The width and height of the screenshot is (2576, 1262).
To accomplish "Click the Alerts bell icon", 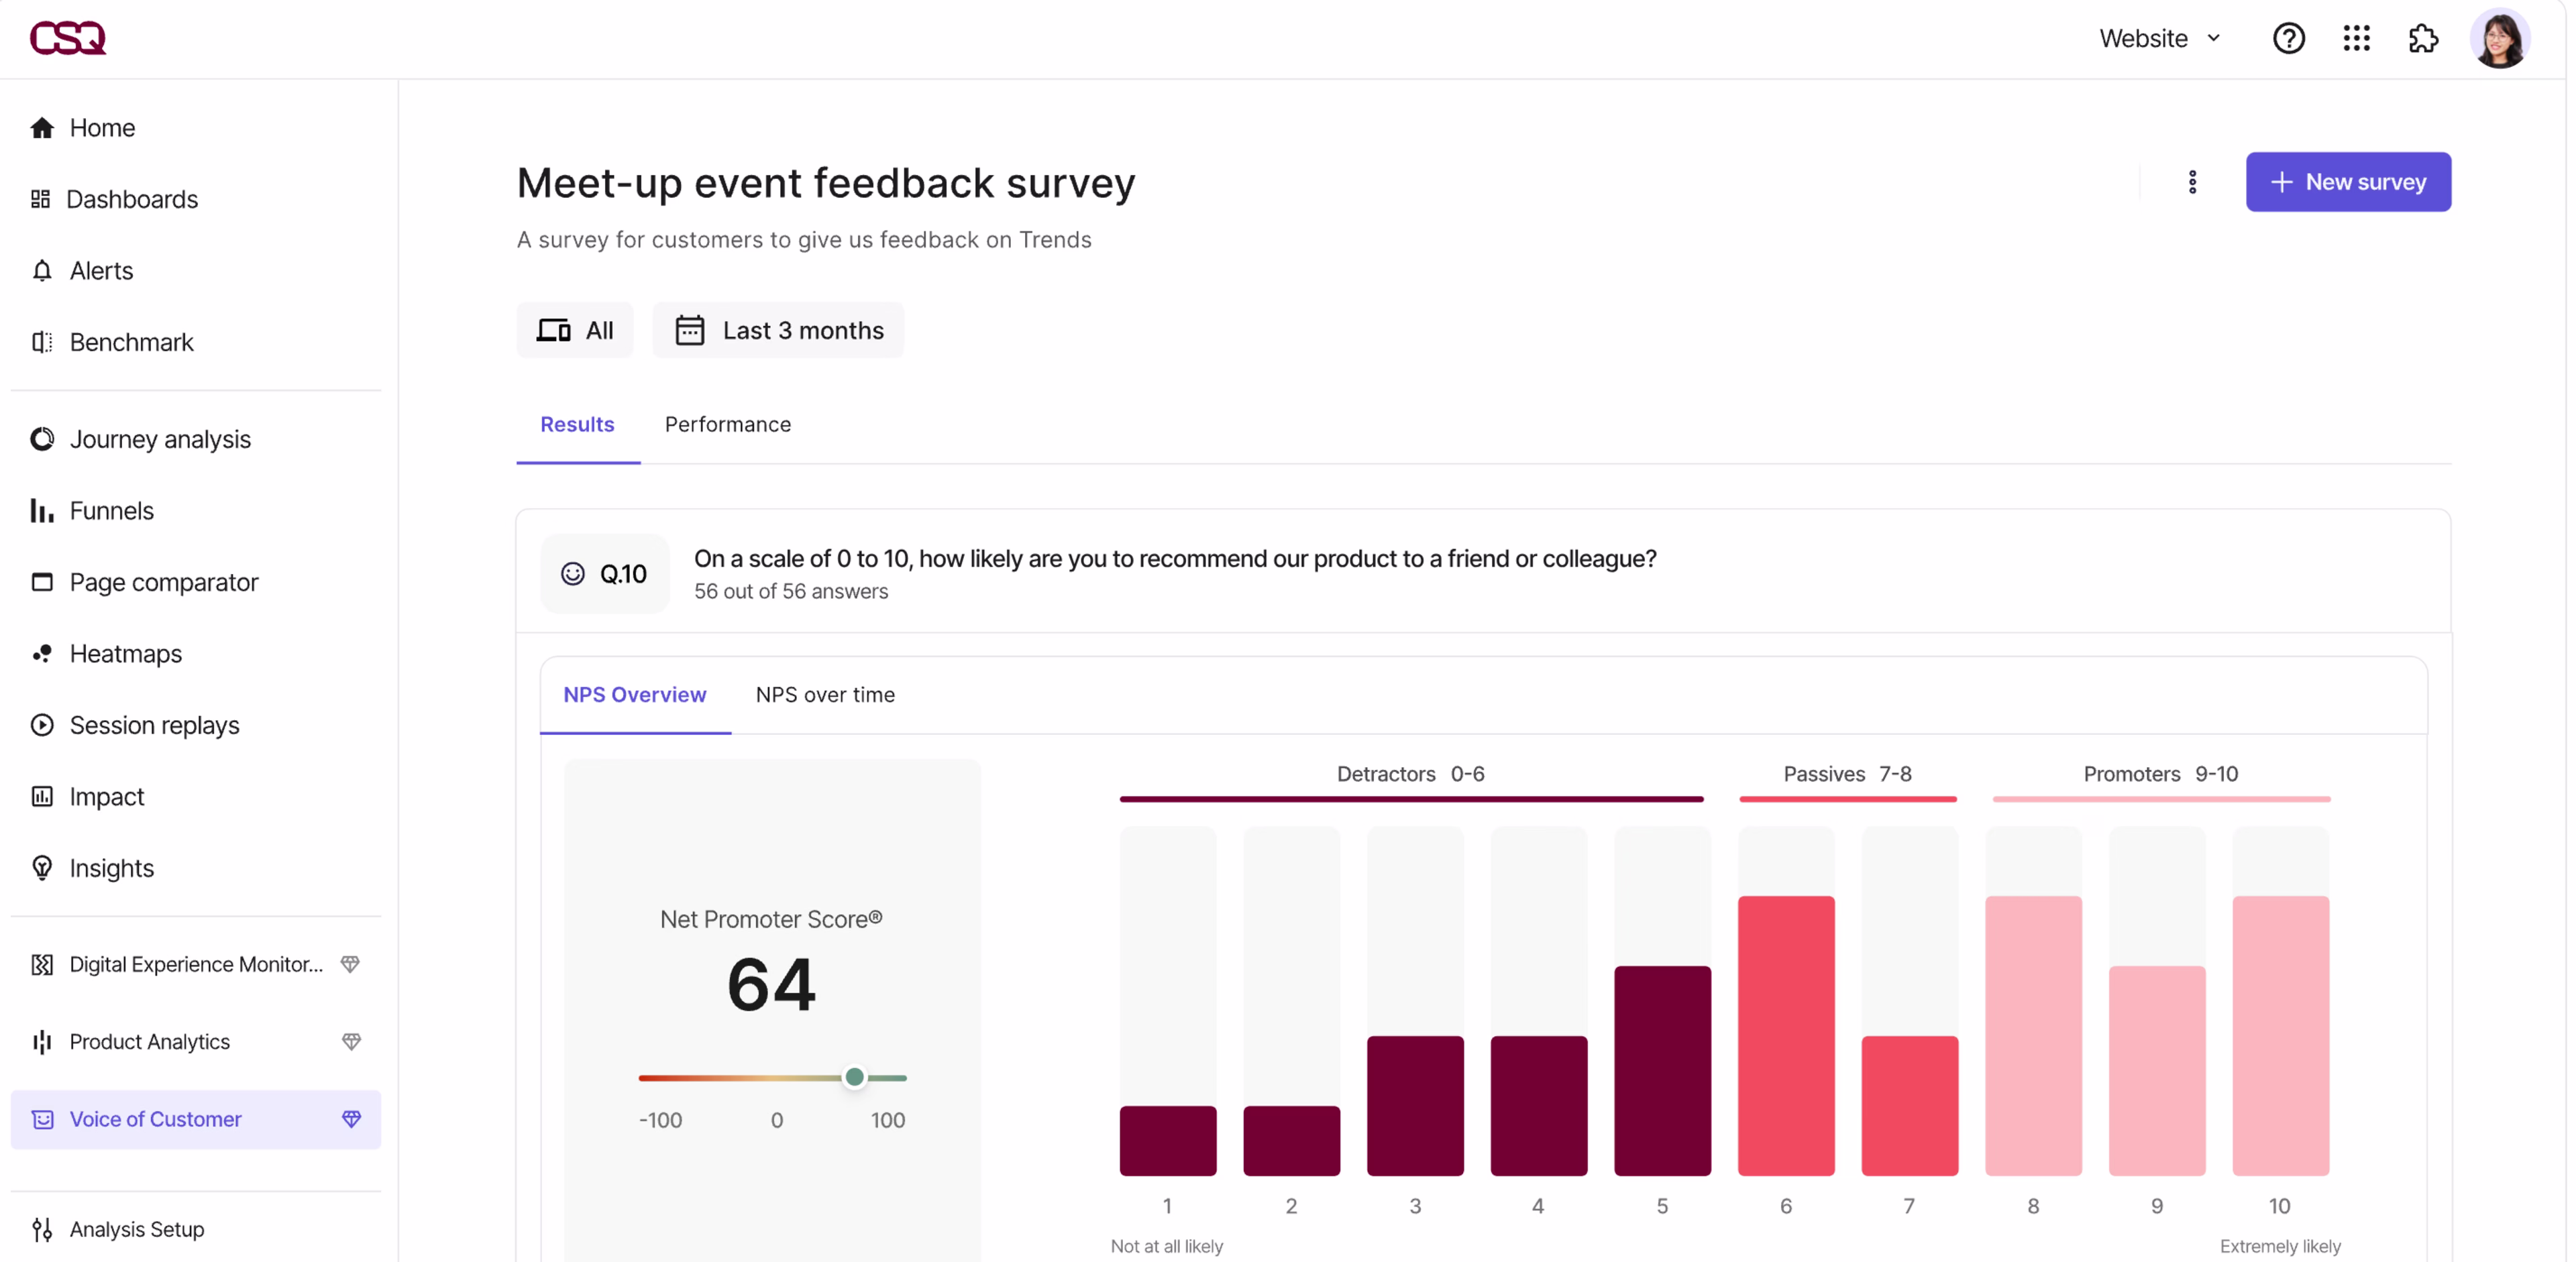I will (42, 271).
